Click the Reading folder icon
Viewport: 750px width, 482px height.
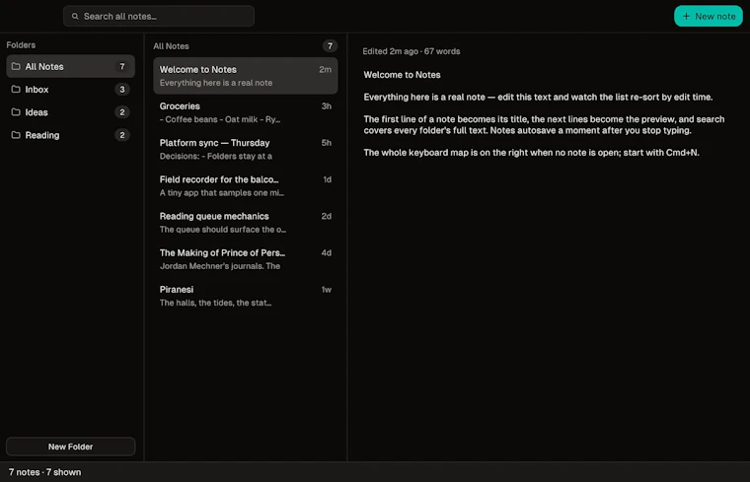pos(16,135)
